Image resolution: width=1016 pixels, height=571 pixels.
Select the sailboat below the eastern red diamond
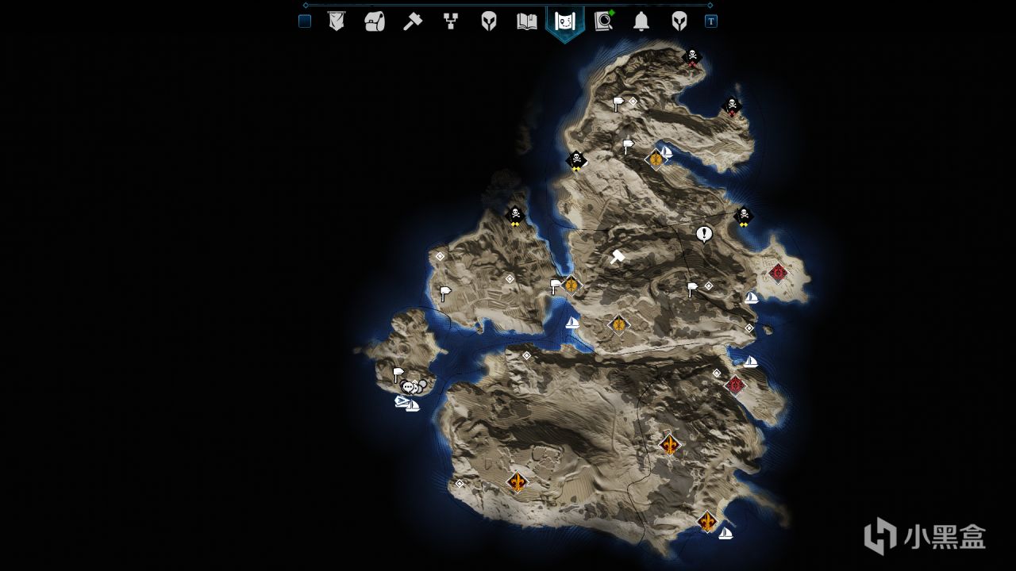point(752,297)
